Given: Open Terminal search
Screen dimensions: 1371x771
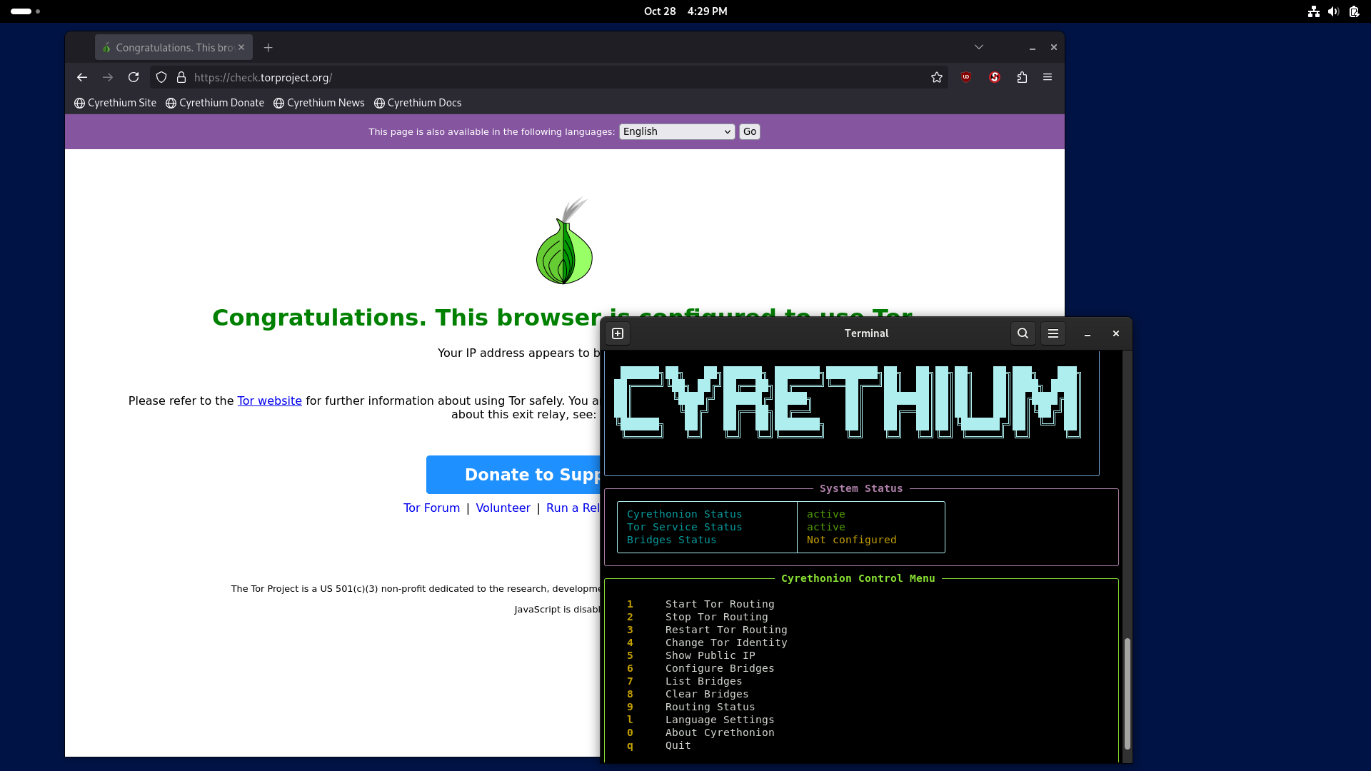Looking at the screenshot, I should click(1023, 333).
